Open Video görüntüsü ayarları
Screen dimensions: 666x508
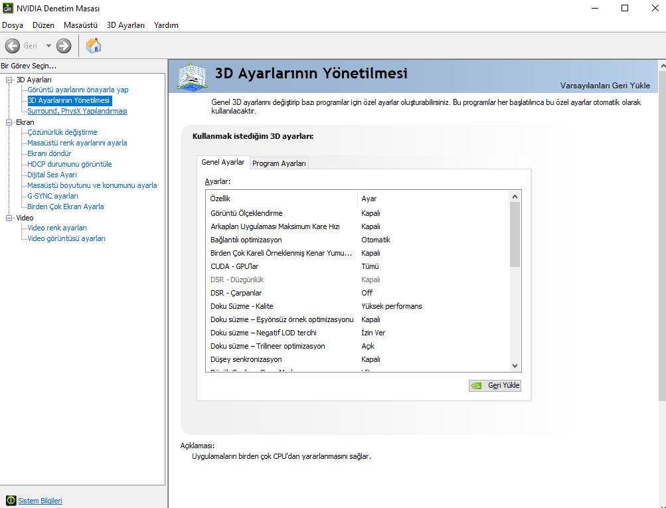66,238
